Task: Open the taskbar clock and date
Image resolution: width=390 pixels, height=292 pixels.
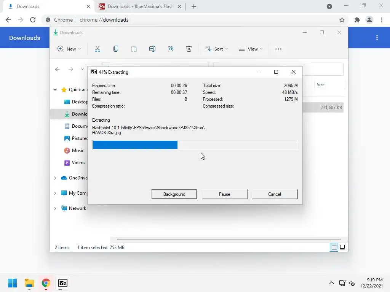Action: coord(372,283)
